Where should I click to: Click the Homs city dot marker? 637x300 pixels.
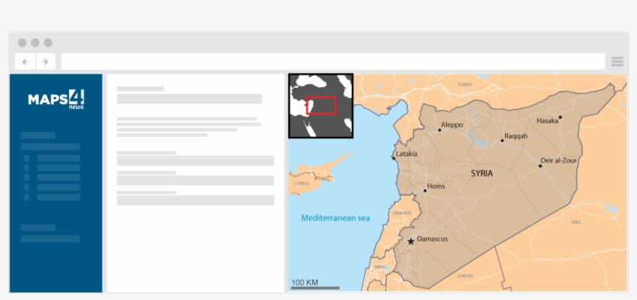click(x=425, y=190)
